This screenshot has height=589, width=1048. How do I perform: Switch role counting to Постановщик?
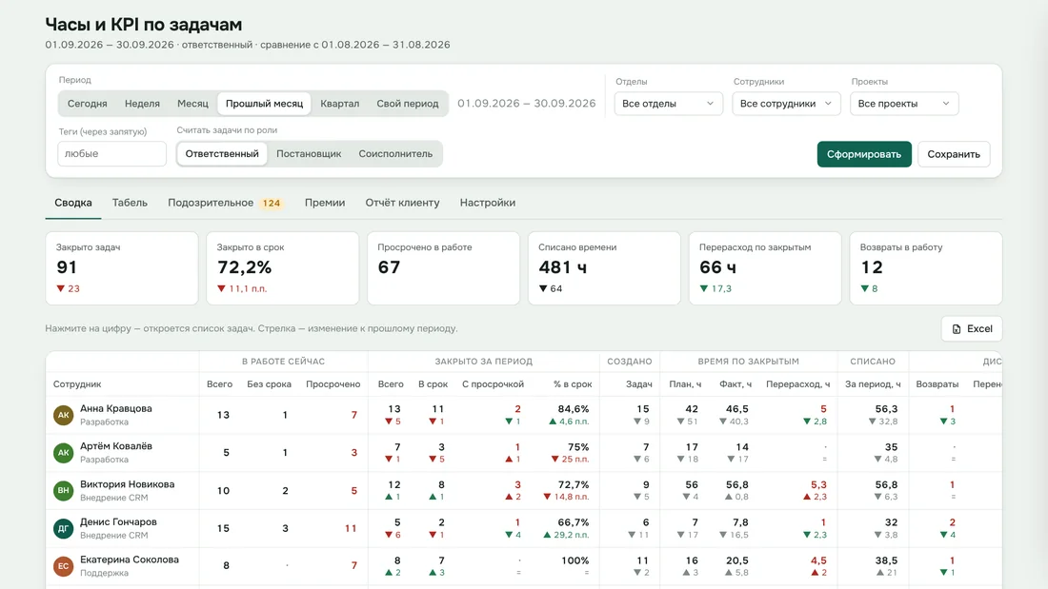[309, 153]
